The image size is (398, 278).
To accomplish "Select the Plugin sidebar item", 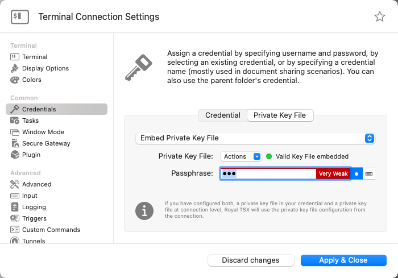I will 31,155.
